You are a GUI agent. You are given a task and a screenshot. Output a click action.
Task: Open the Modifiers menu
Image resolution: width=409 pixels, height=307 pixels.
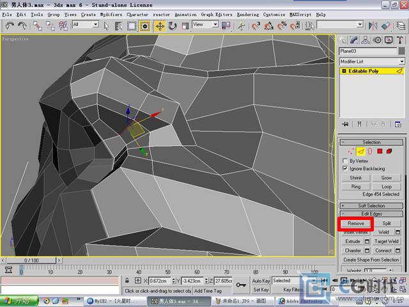click(x=111, y=15)
